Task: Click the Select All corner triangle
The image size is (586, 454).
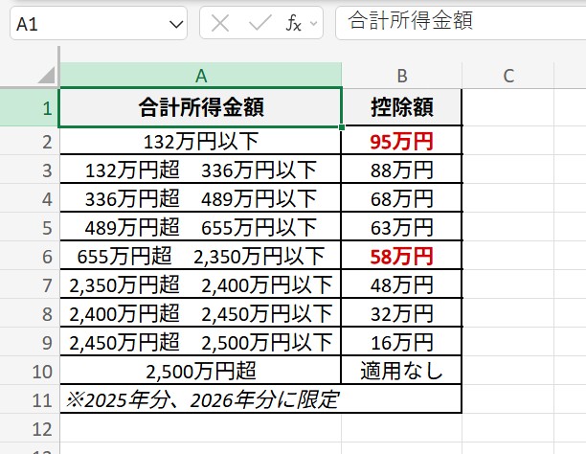Action: (x=45, y=76)
